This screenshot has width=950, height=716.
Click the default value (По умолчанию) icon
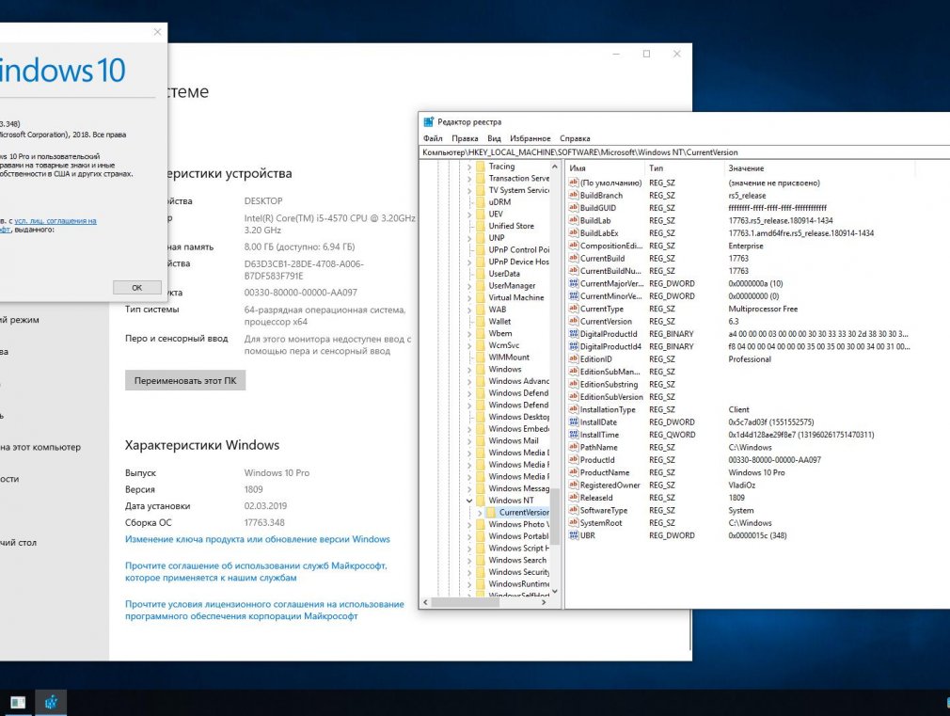tap(574, 183)
